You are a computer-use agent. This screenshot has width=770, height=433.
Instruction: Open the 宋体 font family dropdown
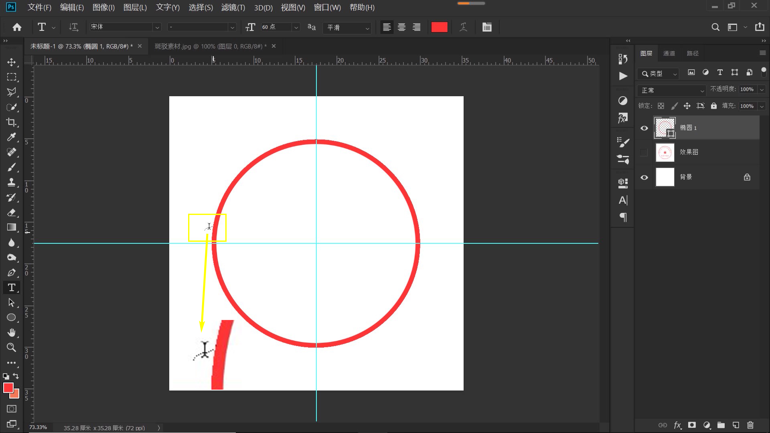click(x=157, y=27)
